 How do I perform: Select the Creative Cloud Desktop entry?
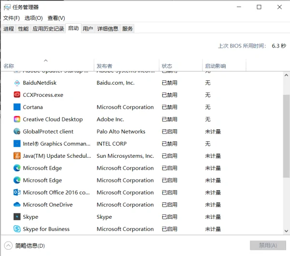coord(53,120)
